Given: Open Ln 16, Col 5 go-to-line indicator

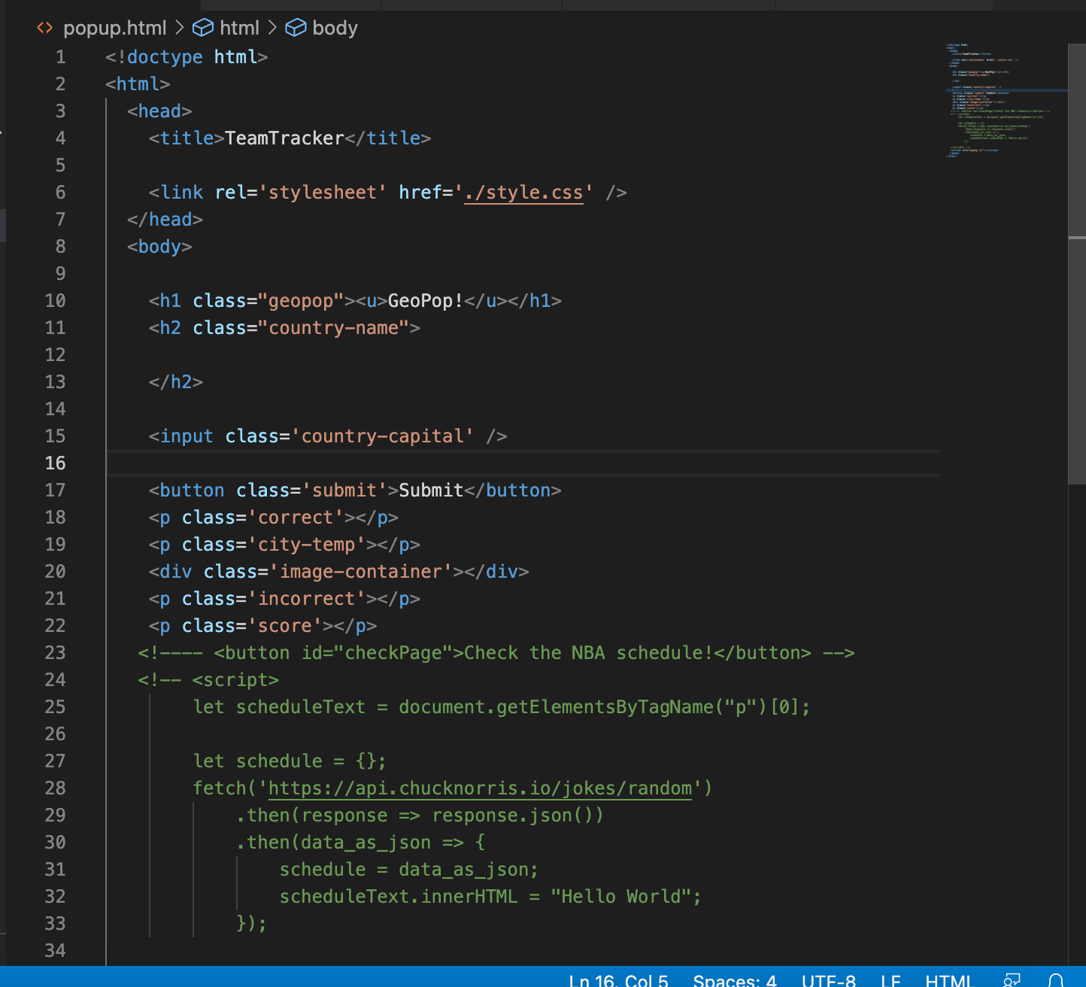Looking at the screenshot, I should [x=618, y=980].
